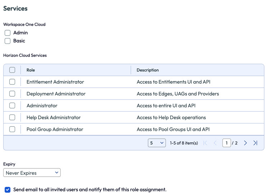Image resolution: width=266 pixels, height=195 pixels.
Task: Click the Services heading
Action: point(15,9)
